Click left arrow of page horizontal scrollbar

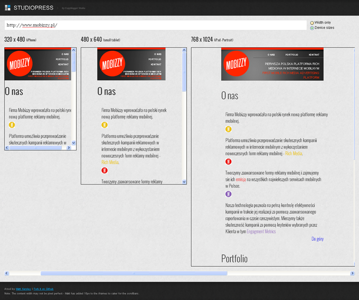coord(6,273)
